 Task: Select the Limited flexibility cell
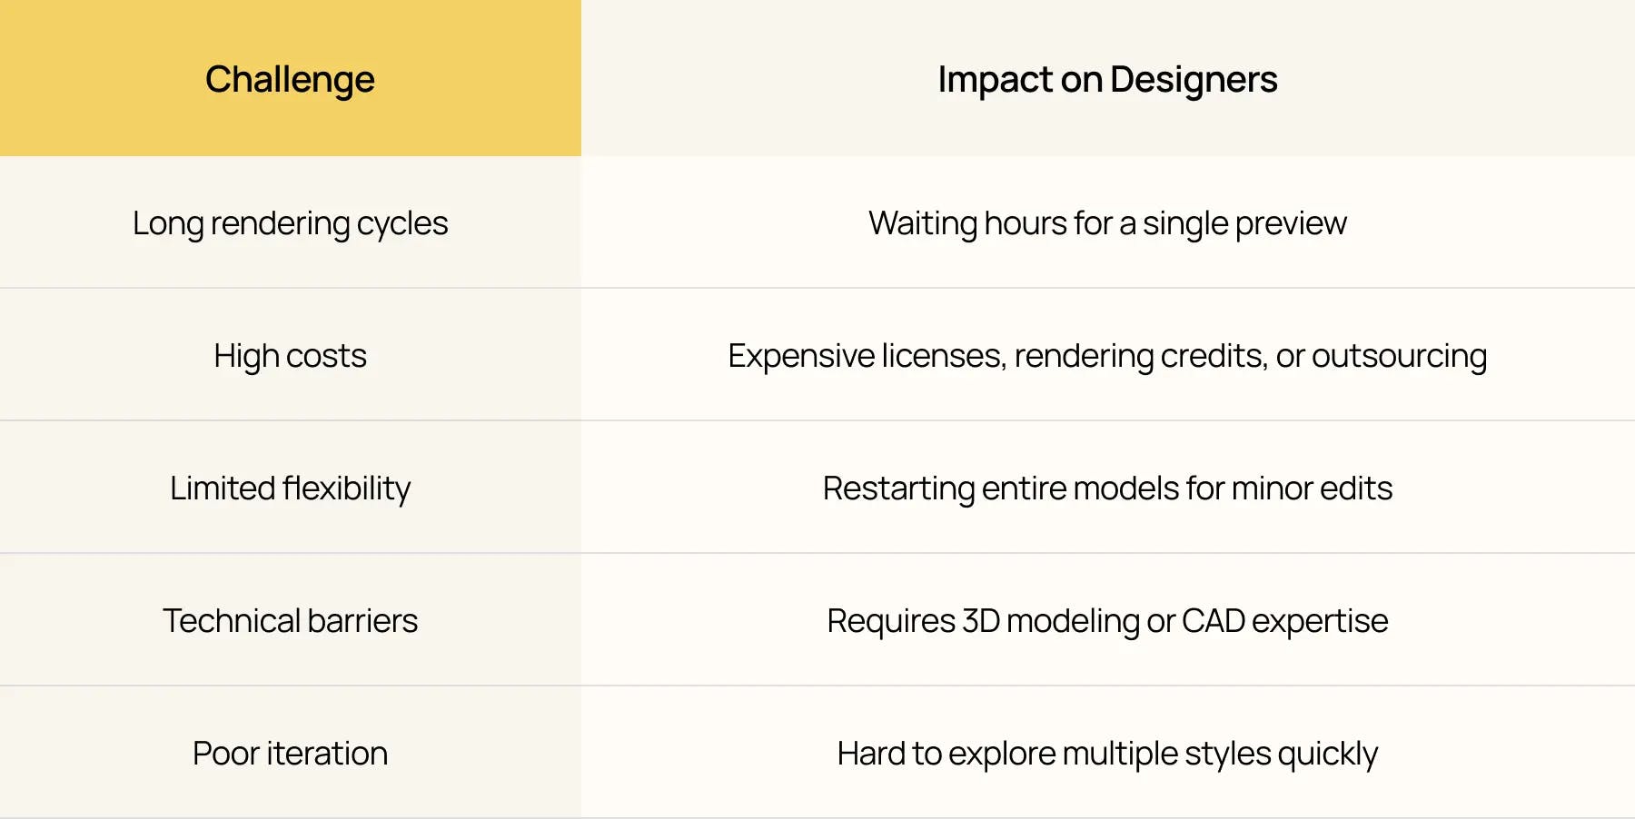click(x=290, y=488)
